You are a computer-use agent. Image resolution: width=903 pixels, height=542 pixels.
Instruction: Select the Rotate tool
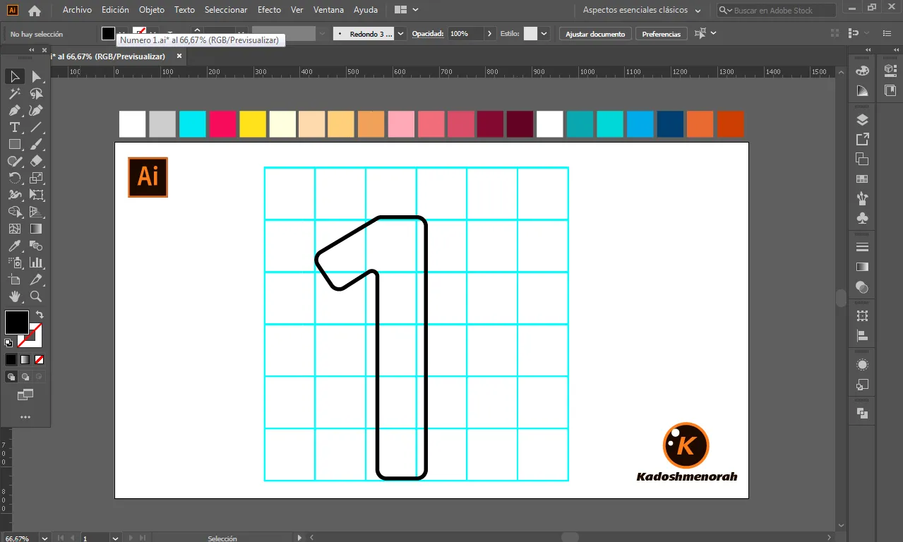click(15, 178)
